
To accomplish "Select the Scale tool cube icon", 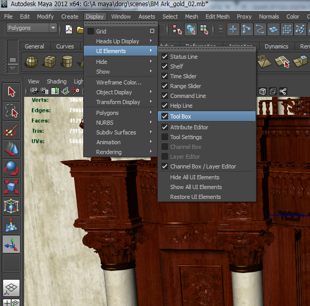I will pyautogui.click(x=12, y=186).
